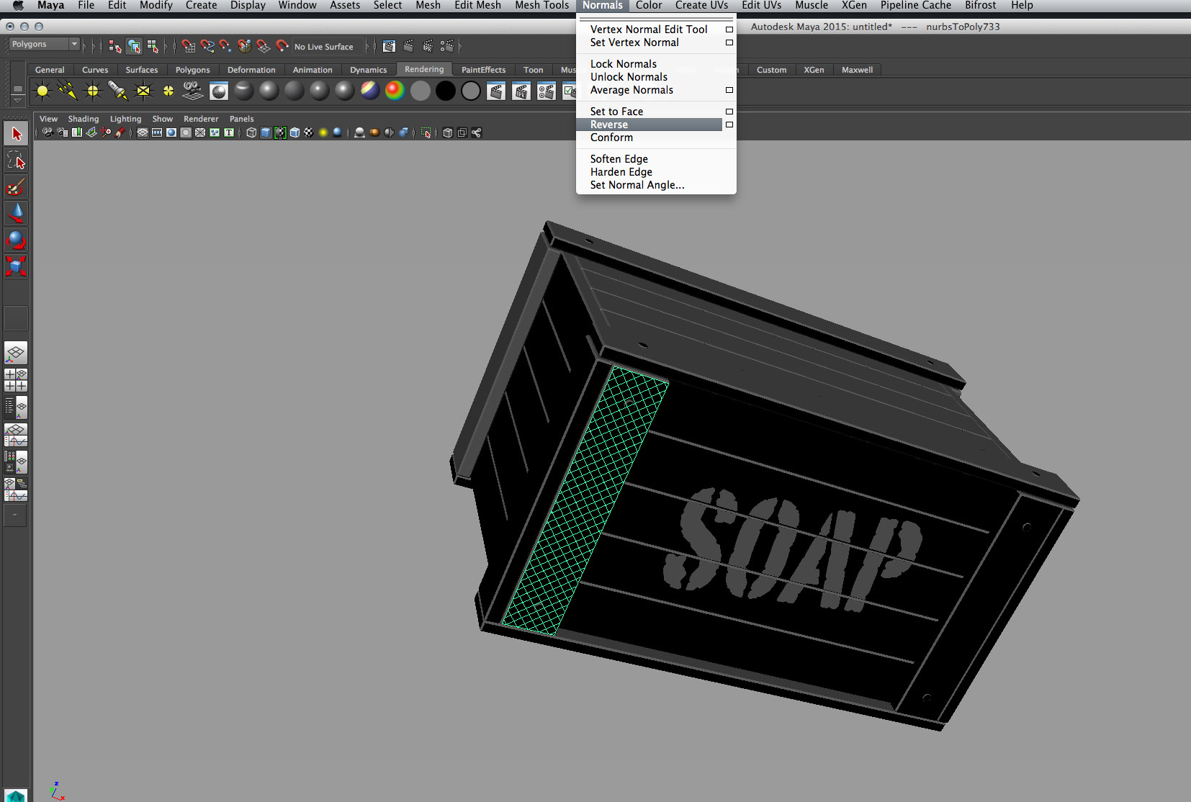Click the Four View layout icon
The width and height of the screenshot is (1191, 802).
tap(16, 379)
